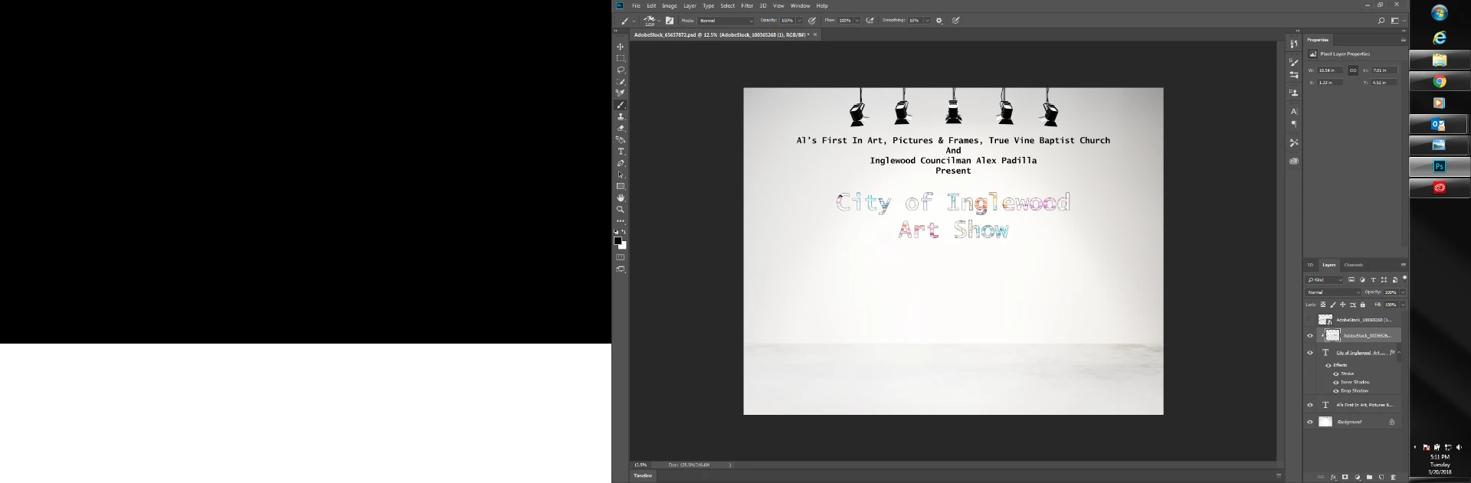Hide the Background layer
This screenshot has width=1471, height=483.
tap(1310, 422)
